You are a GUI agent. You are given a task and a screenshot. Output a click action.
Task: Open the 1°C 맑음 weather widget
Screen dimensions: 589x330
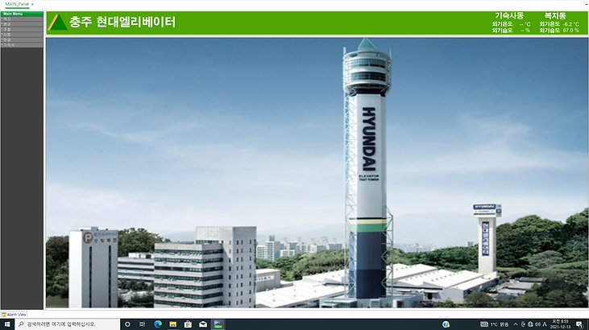[495, 324]
